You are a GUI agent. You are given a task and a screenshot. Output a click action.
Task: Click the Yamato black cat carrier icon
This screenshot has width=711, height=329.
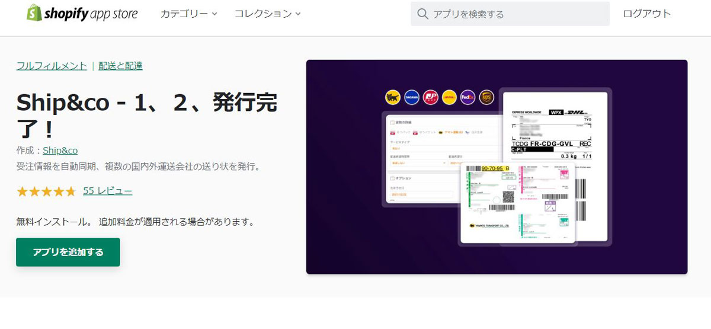point(392,97)
